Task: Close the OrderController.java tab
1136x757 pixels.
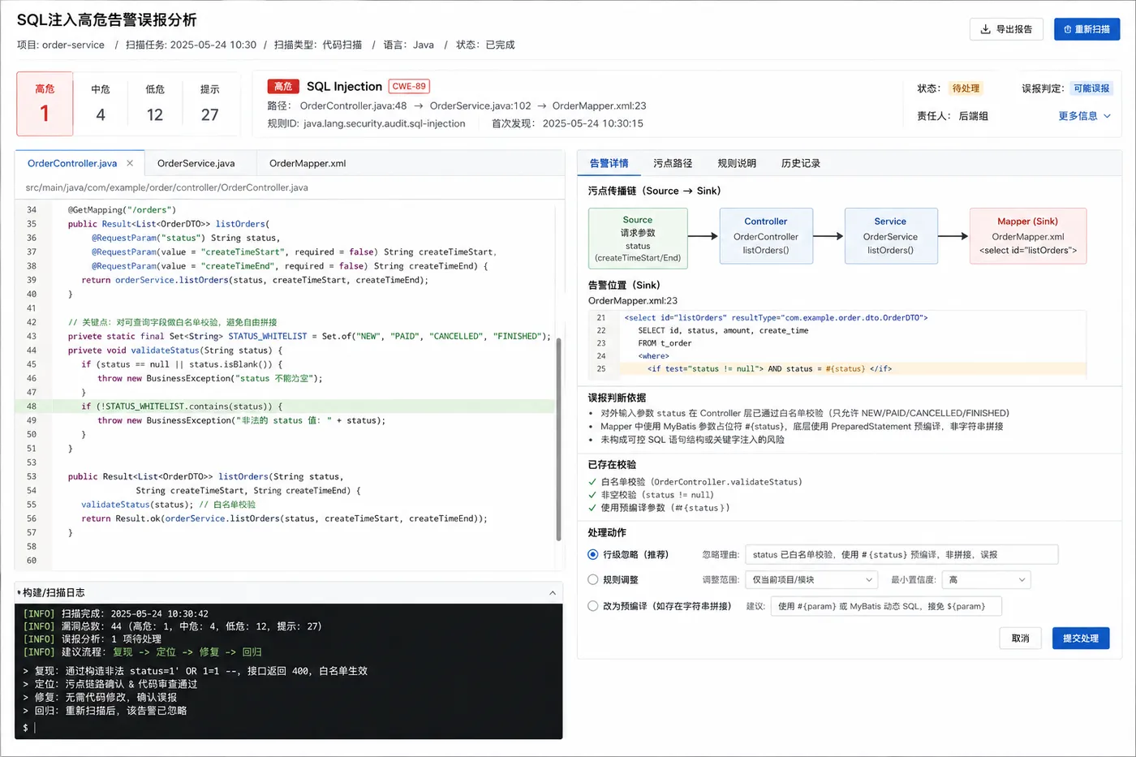Action: (x=130, y=163)
